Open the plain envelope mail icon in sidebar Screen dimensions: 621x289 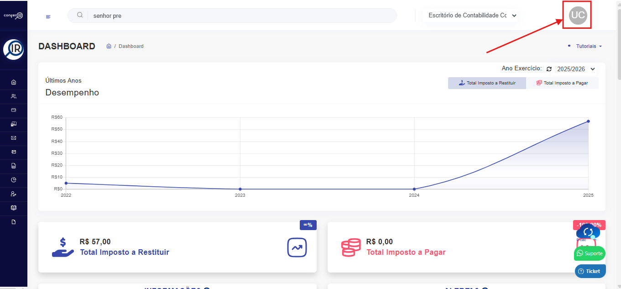click(13, 137)
